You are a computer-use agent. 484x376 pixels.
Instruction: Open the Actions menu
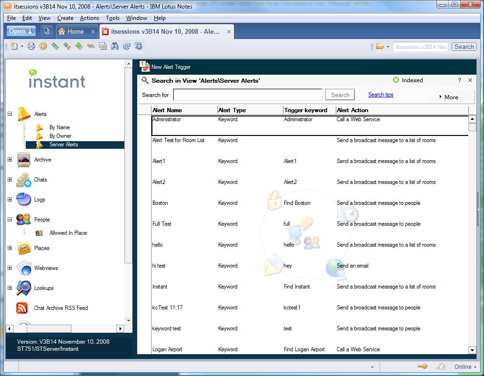click(x=90, y=18)
